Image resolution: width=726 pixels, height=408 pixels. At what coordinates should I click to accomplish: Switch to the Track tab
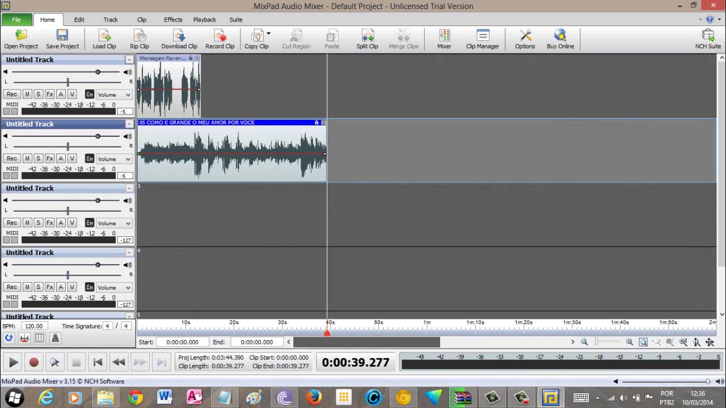(111, 19)
